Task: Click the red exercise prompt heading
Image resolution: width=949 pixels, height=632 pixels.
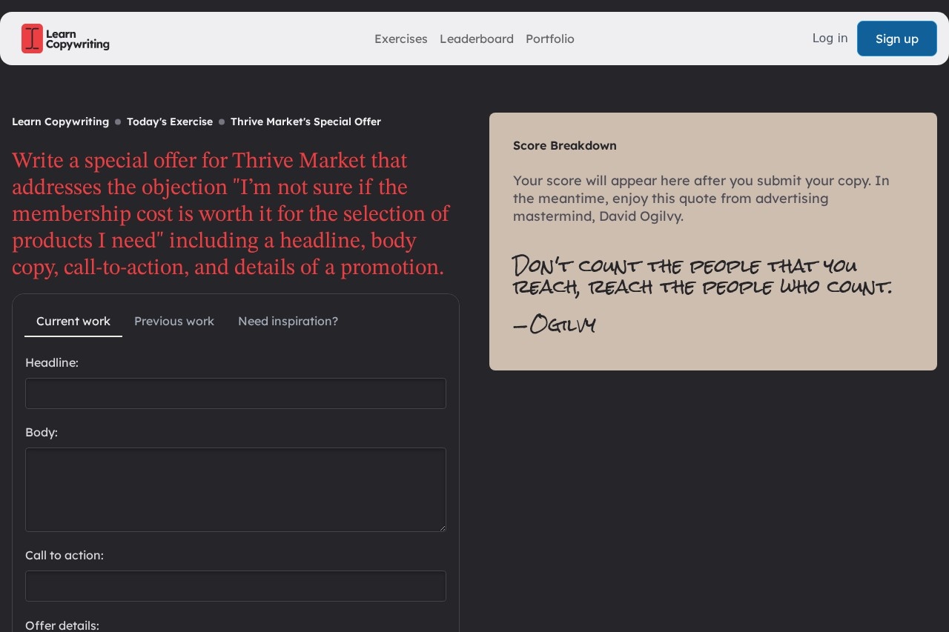Action: point(231,213)
